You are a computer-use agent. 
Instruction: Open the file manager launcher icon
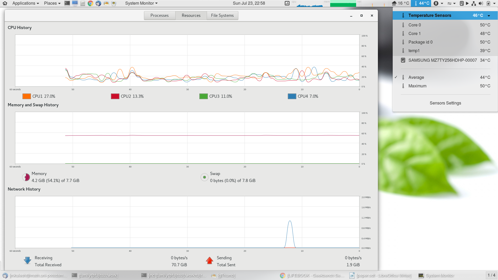coord(82,3)
